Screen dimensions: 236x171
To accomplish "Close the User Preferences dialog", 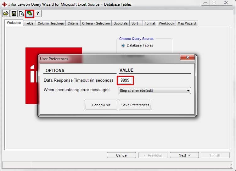I will (188, 57).
